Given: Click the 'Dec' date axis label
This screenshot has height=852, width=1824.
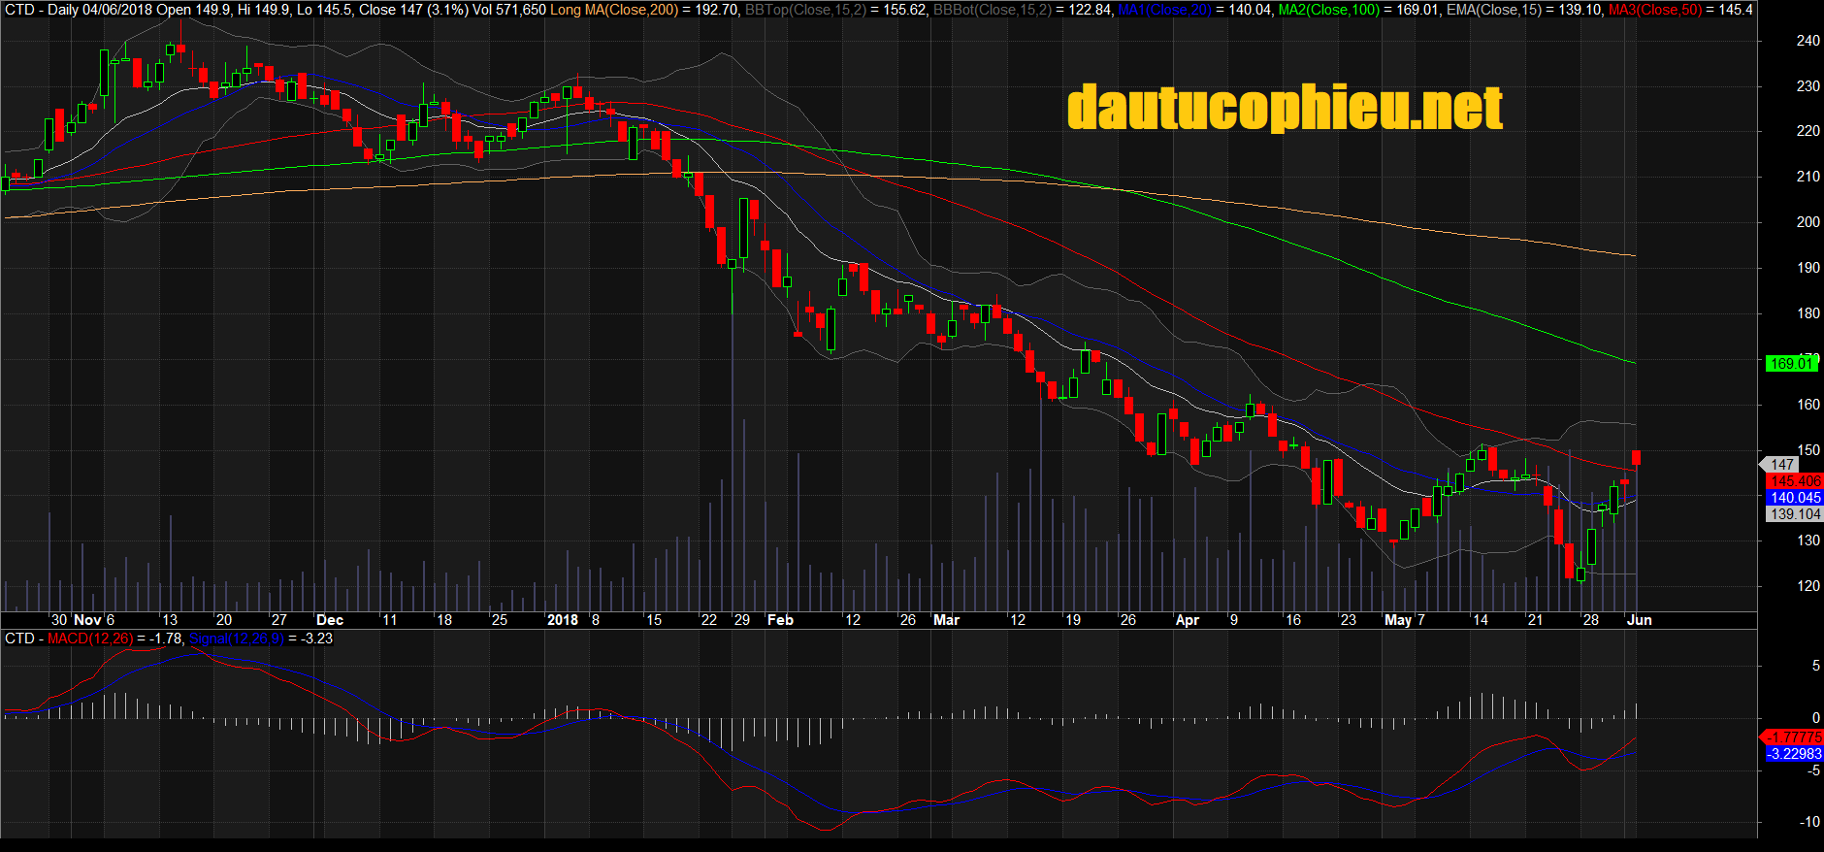Looking at the screenshot, I should click(330, 620).
